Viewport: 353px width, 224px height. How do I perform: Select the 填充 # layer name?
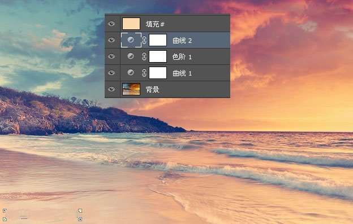[x=155, y=24]
